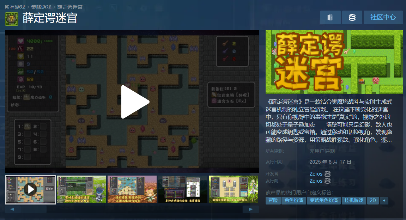The height and width of the screenshot is (220, 406).
Task: Go to 策略游戏 breadcrumb
Action: (41, 7)
